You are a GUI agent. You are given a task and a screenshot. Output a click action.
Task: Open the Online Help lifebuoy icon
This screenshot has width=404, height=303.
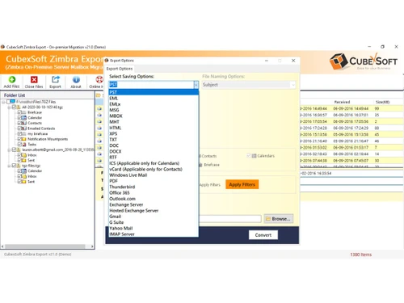point(99,79)
